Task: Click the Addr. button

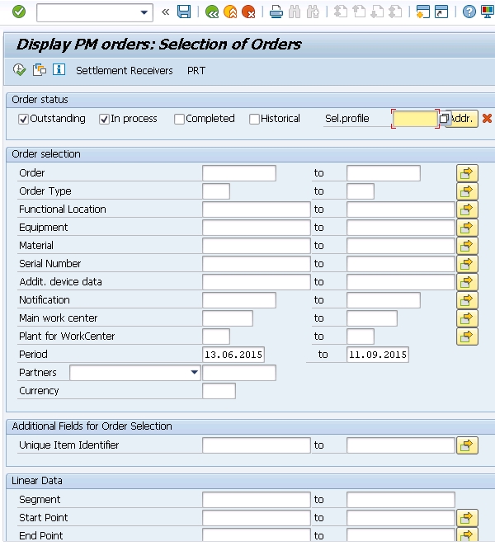Action: click(462, 119)
